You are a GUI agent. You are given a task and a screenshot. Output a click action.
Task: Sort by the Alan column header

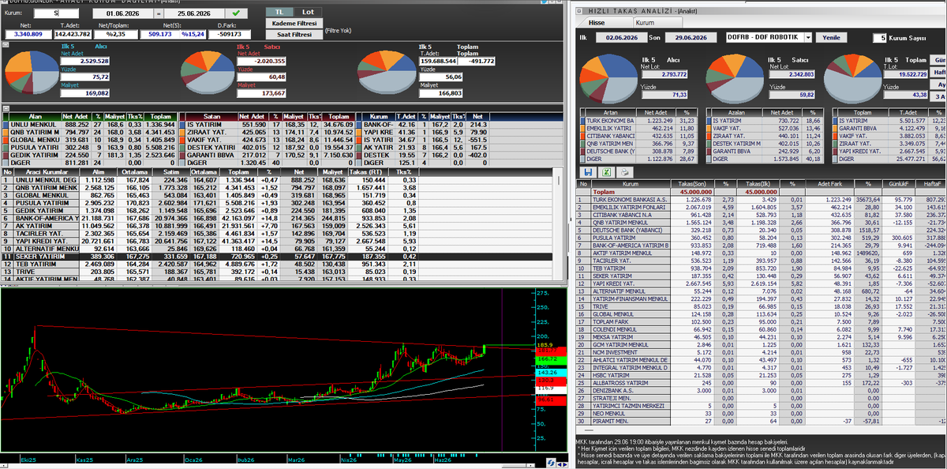[x=36, y=116]
